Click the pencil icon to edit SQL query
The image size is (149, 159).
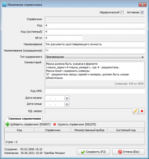(x=136, y=111)
